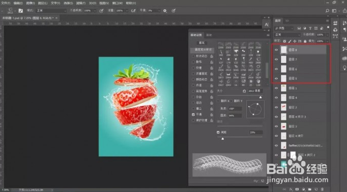Open the 文字 Type menu
This screenshot has height=192, width=347.
point(55,3)
